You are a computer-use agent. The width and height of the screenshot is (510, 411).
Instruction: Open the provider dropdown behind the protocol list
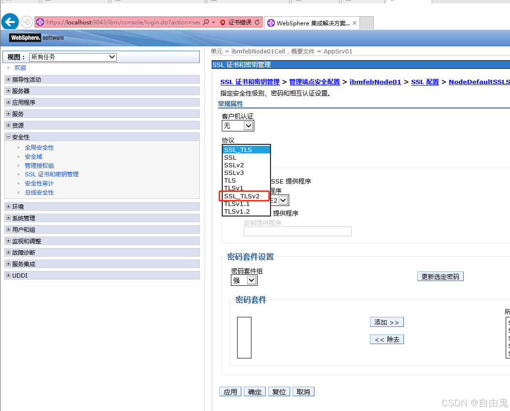pyautogui.click(x=283, y=200)
